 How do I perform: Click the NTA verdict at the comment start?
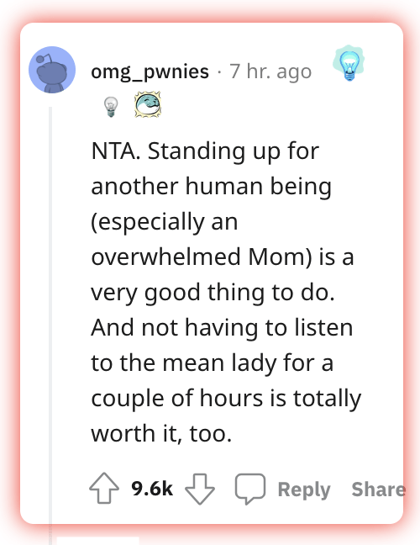click(116, 151)
